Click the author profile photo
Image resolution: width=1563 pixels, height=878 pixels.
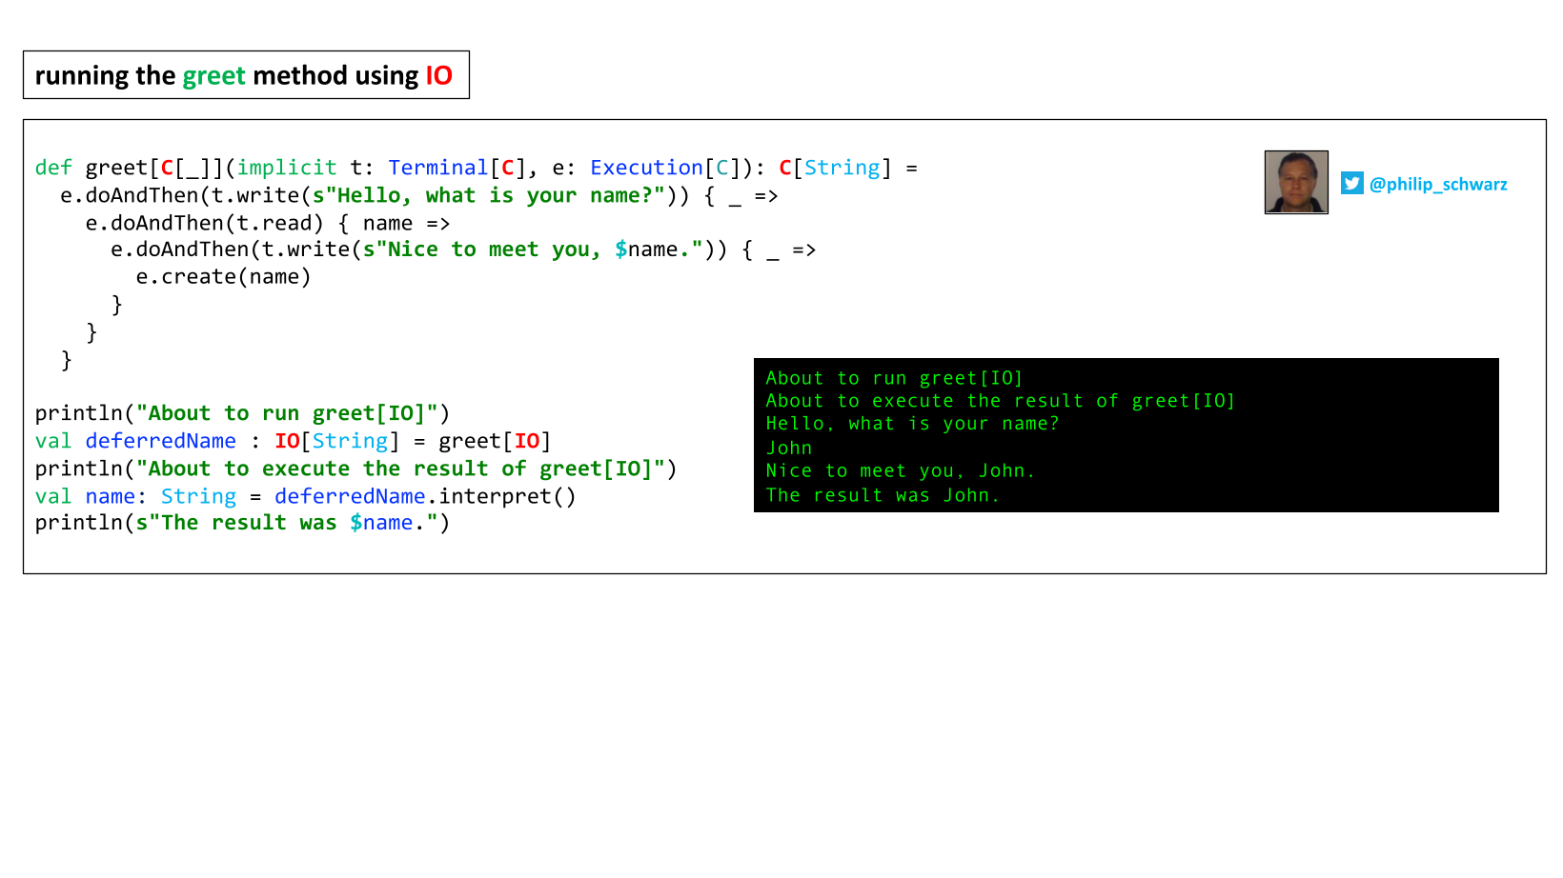(x=1296, y=182)
